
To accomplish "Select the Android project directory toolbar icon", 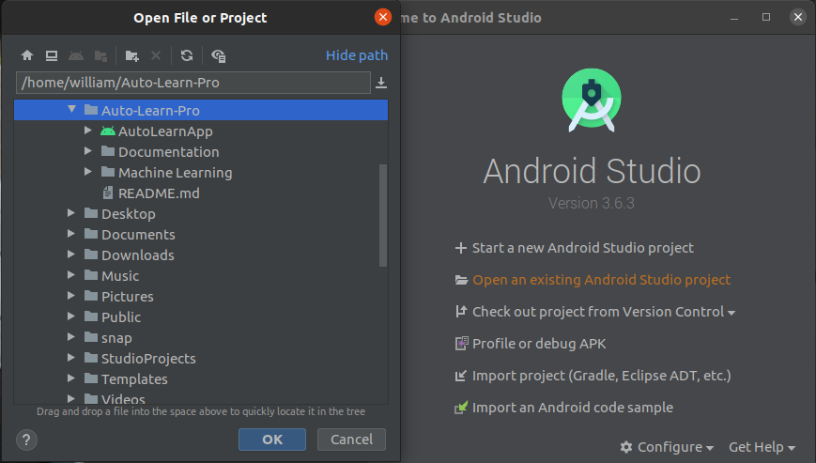I will (x=76, y=55).
